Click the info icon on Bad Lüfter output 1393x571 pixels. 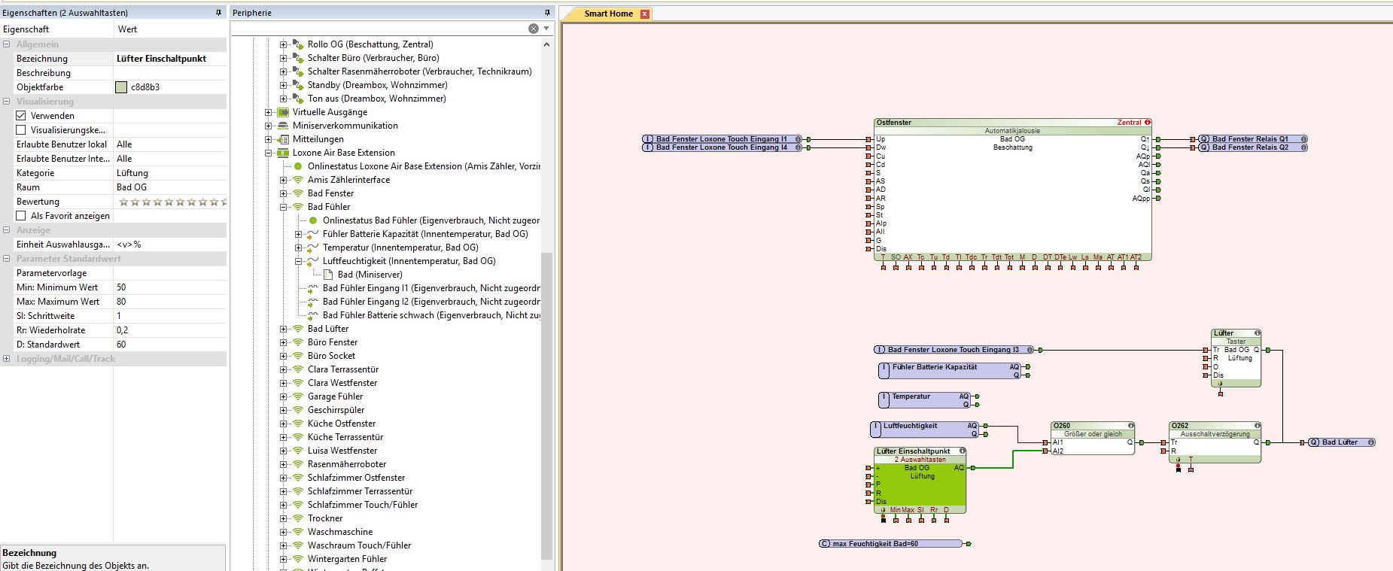click(1370, 442)
